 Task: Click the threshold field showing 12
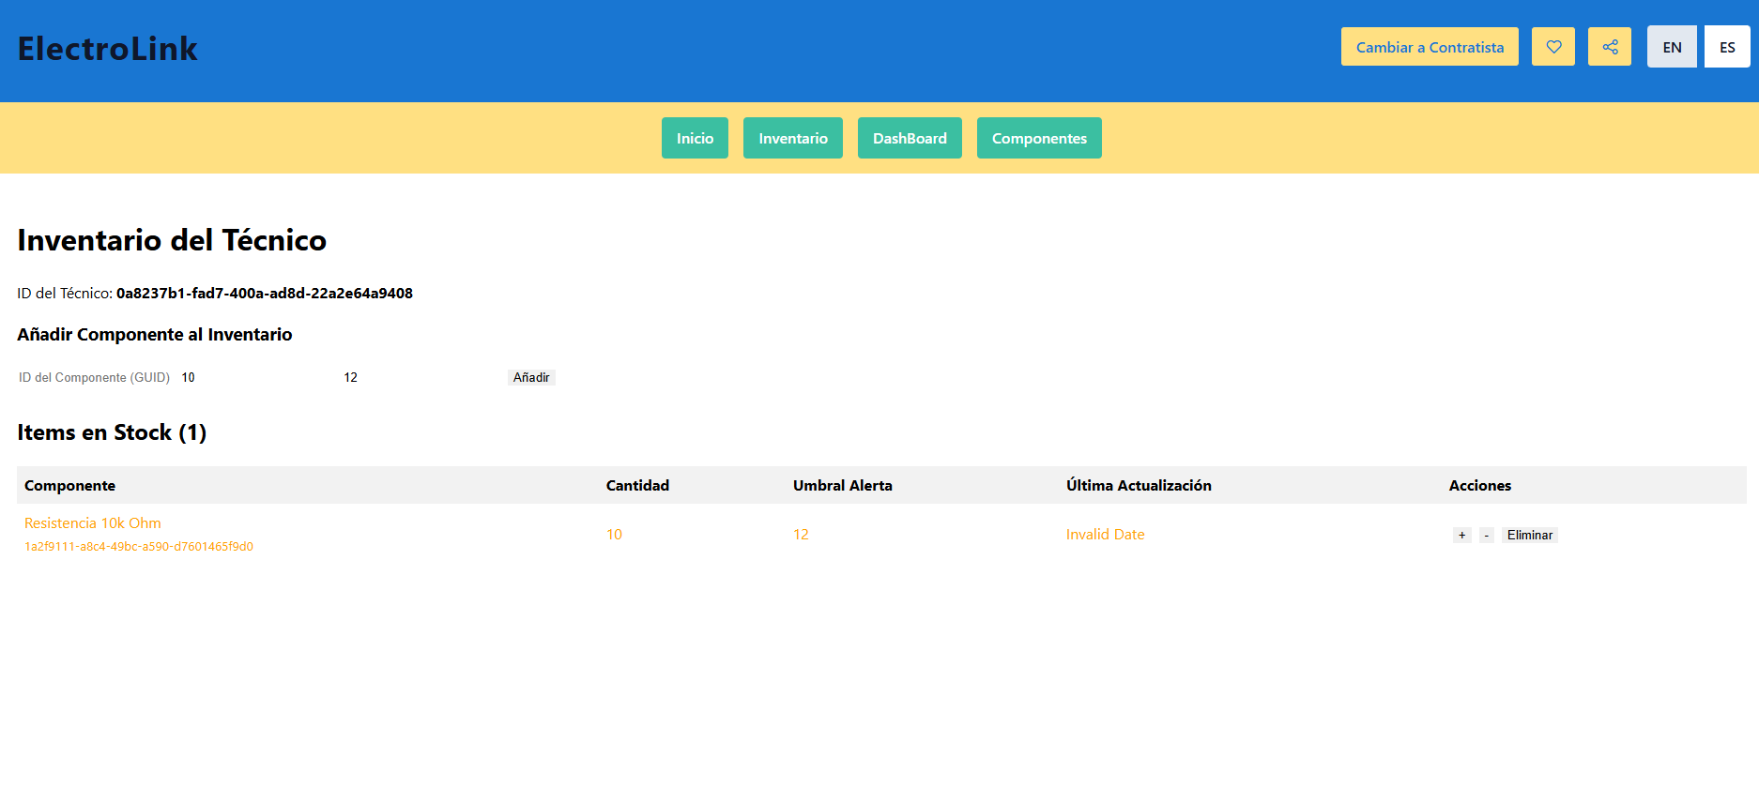421,377
